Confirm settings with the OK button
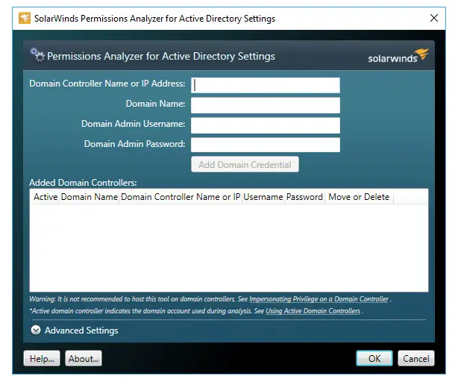458x382 pixels. point(374,358)
